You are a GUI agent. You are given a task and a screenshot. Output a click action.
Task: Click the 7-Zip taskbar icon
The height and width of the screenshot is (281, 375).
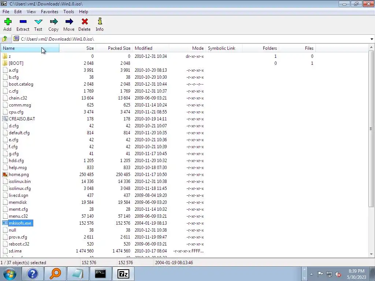tap(123, 274)
